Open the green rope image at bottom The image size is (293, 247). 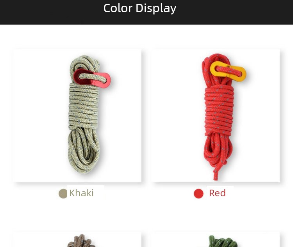(x=223, y=241)
